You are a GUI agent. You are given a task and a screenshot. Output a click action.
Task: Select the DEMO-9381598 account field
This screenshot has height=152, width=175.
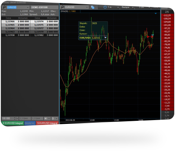(44, 7)
